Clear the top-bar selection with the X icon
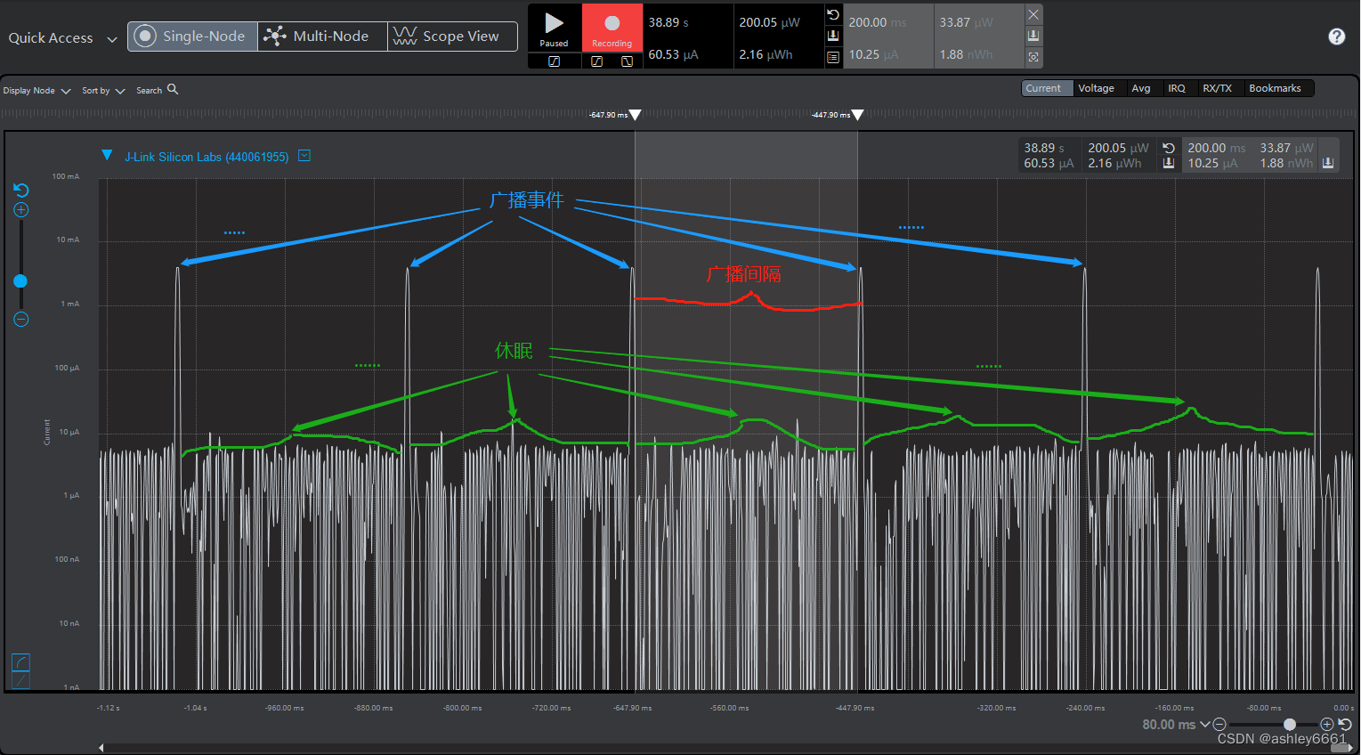This screenshot has width=1361, height=755. pos(1033,15)
